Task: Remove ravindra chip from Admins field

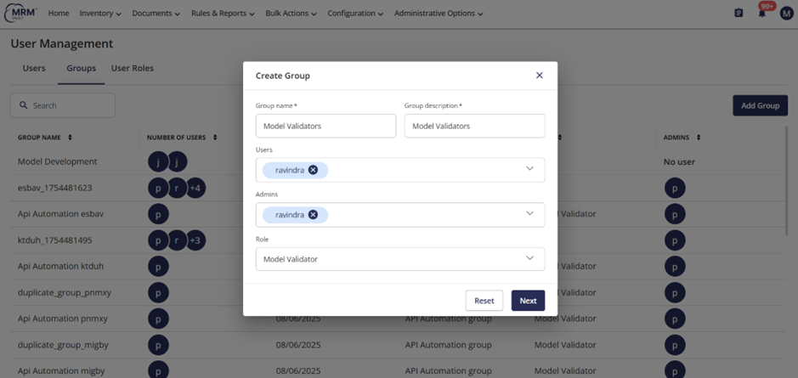Action: click(x=314, y=215)
